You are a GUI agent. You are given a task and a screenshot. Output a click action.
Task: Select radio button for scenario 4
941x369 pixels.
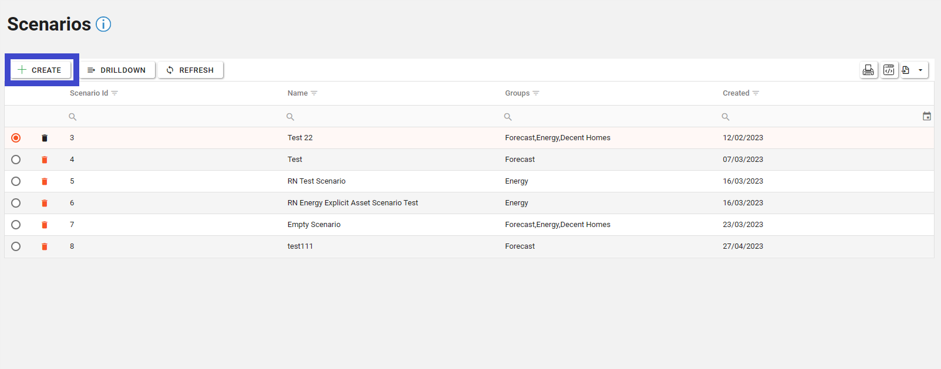(16, 160)
